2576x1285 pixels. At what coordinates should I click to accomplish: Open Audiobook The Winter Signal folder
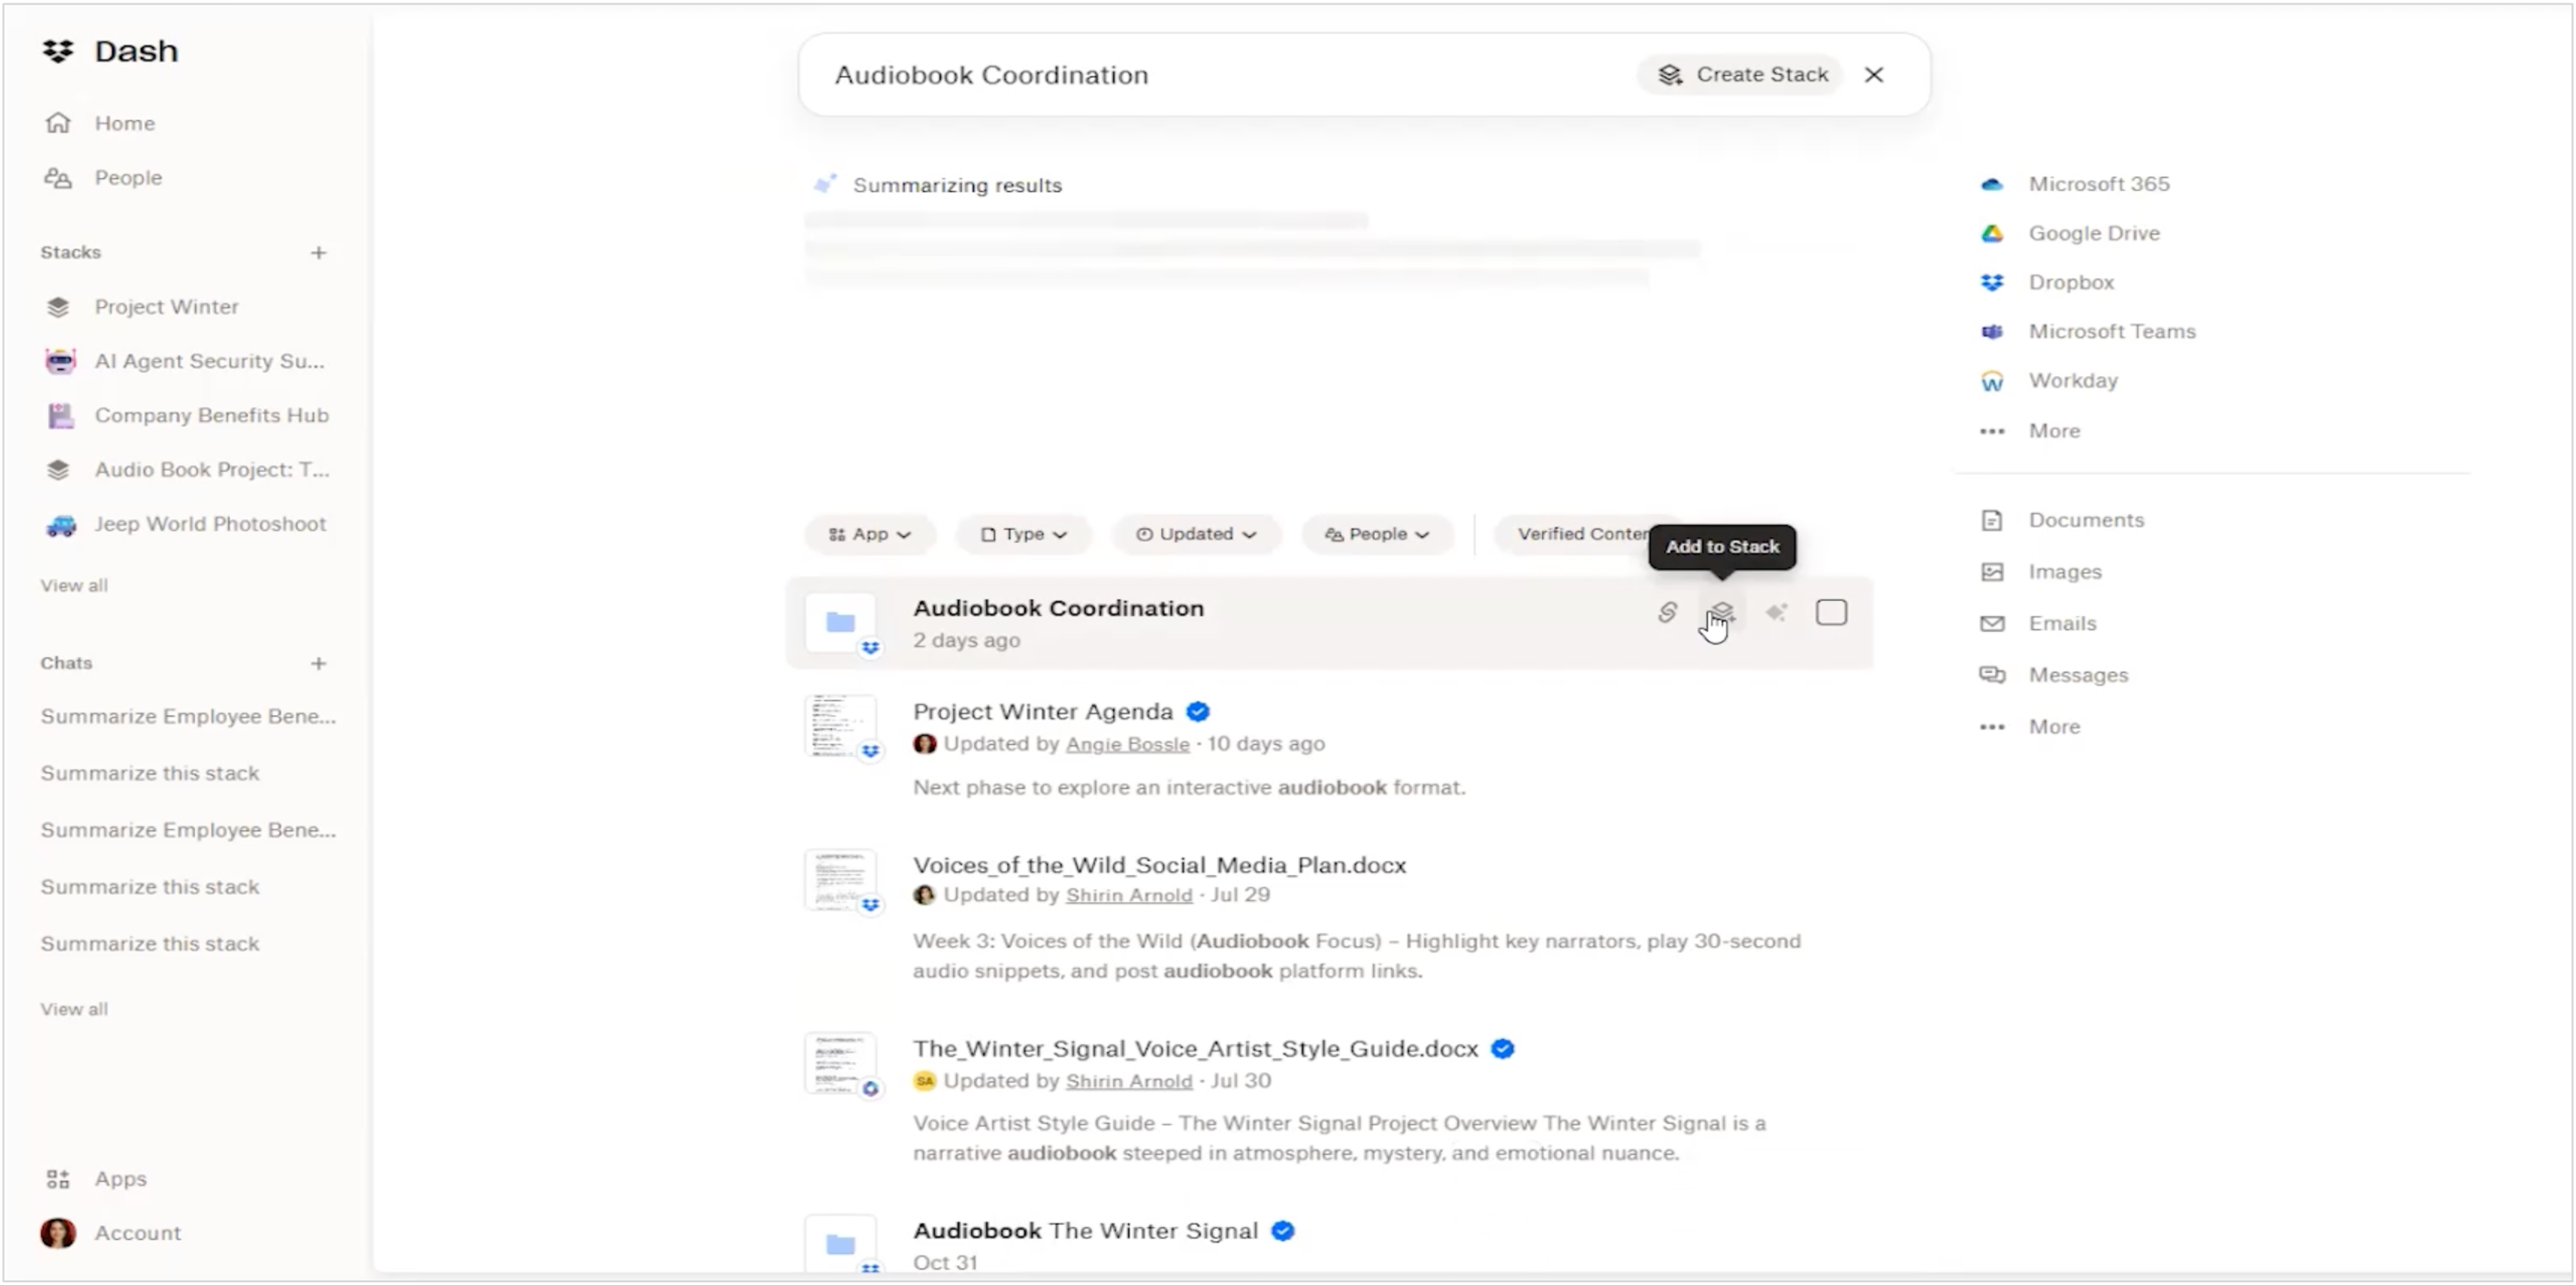pyautogui.click(x=1085, y=1231)
